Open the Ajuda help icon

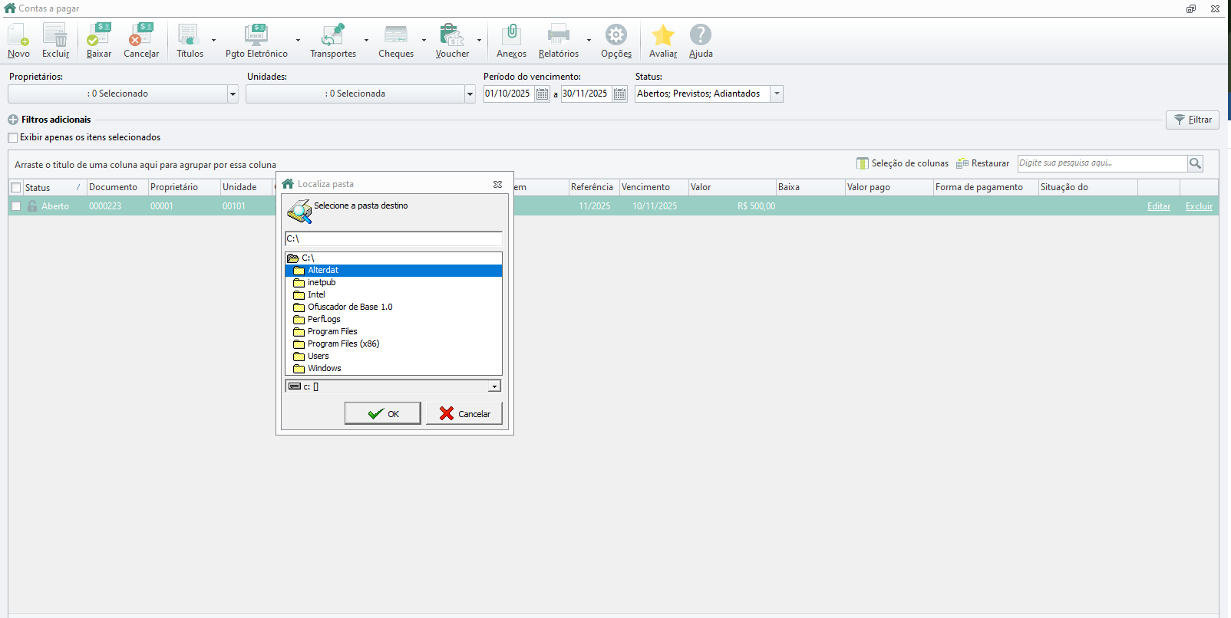[701, 35]
